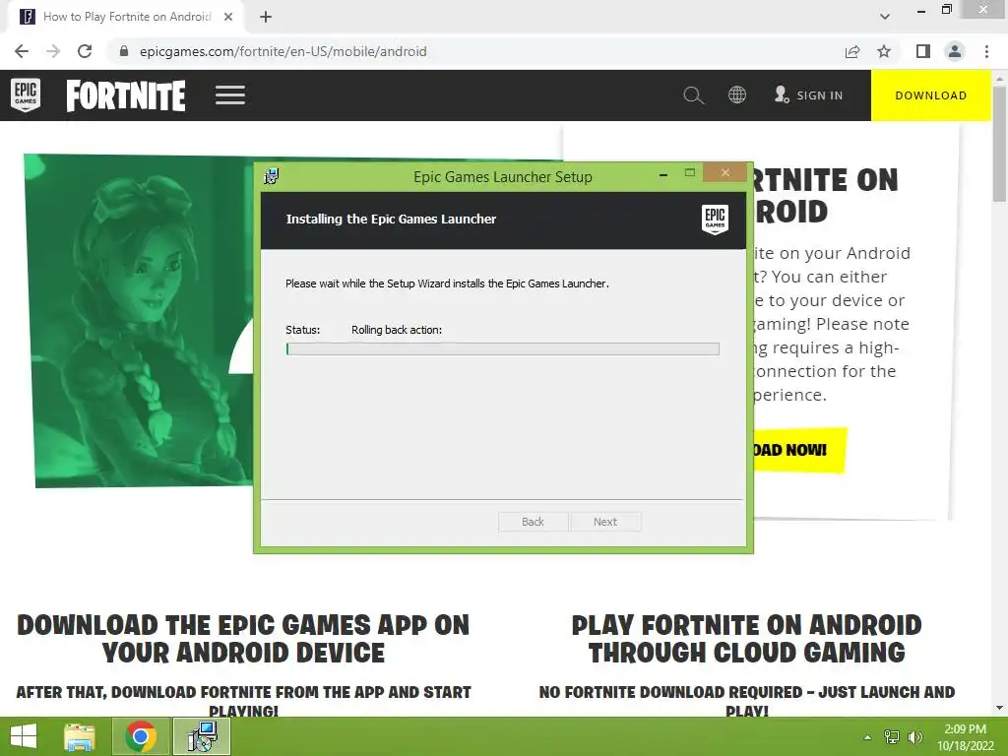Image resolution: width=1008 pixels, height=756 pixels.
Task: Open the Fortnite hamburger menu
Action: point(230,95)
